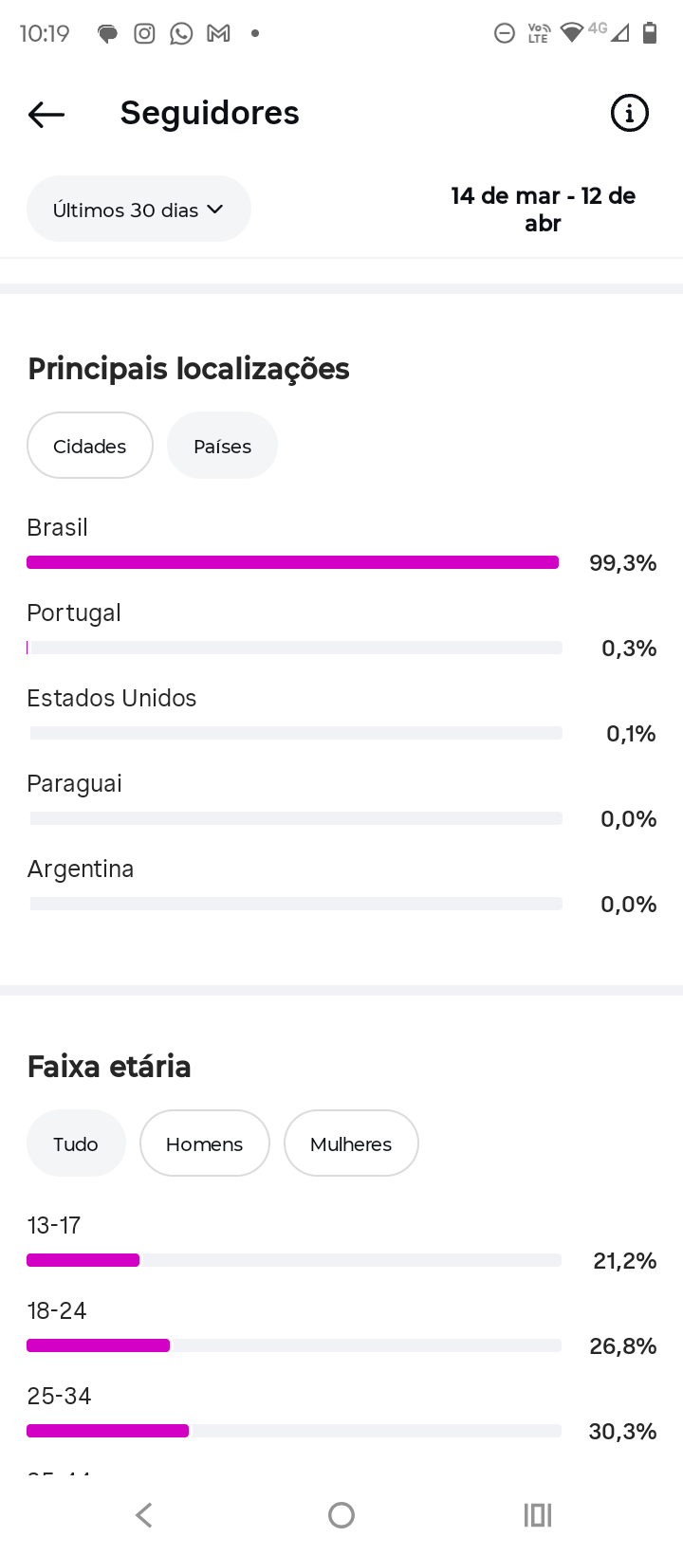Tap the Estados Unidos location label
Image resolution: width=683 pixels, height=1555 pixels.
[112, 699]
